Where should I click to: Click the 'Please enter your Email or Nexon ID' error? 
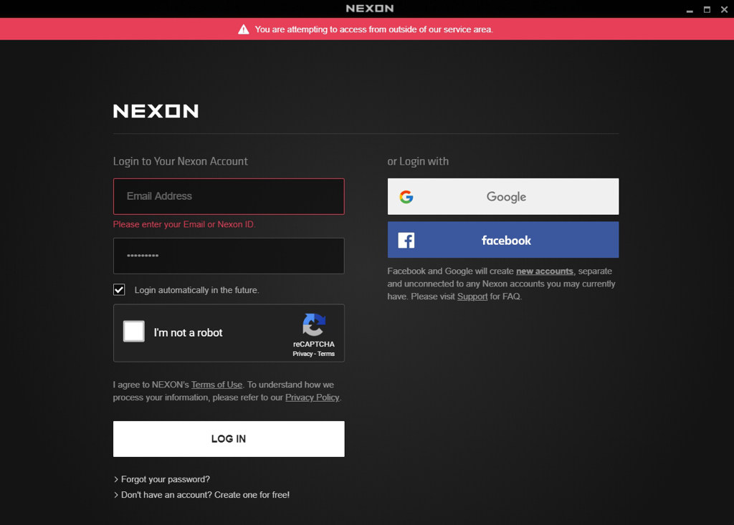184,225
